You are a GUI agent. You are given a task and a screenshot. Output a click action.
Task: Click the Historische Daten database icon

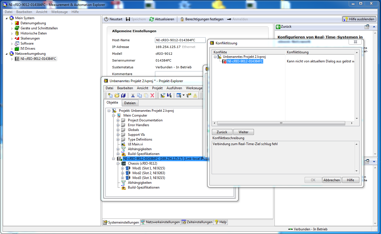[x=17, y=33]
